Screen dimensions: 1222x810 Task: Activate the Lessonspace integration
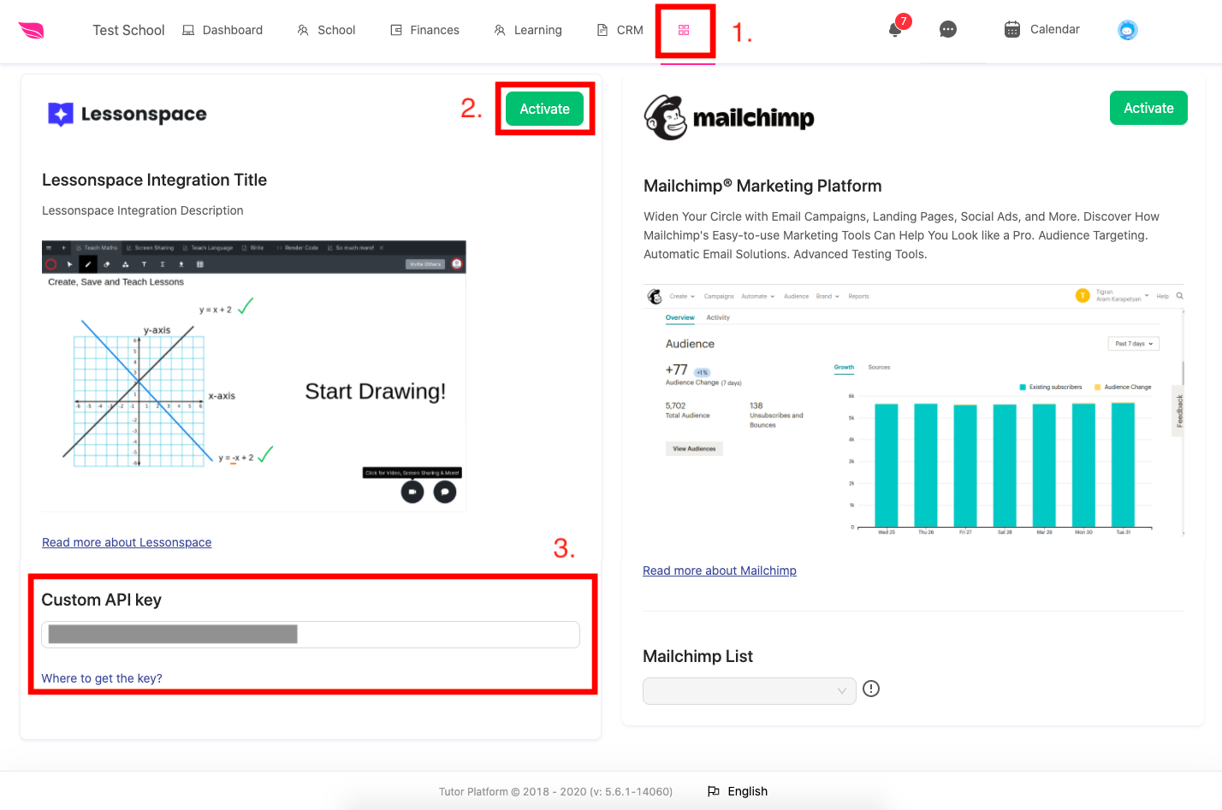pos(545,109)
